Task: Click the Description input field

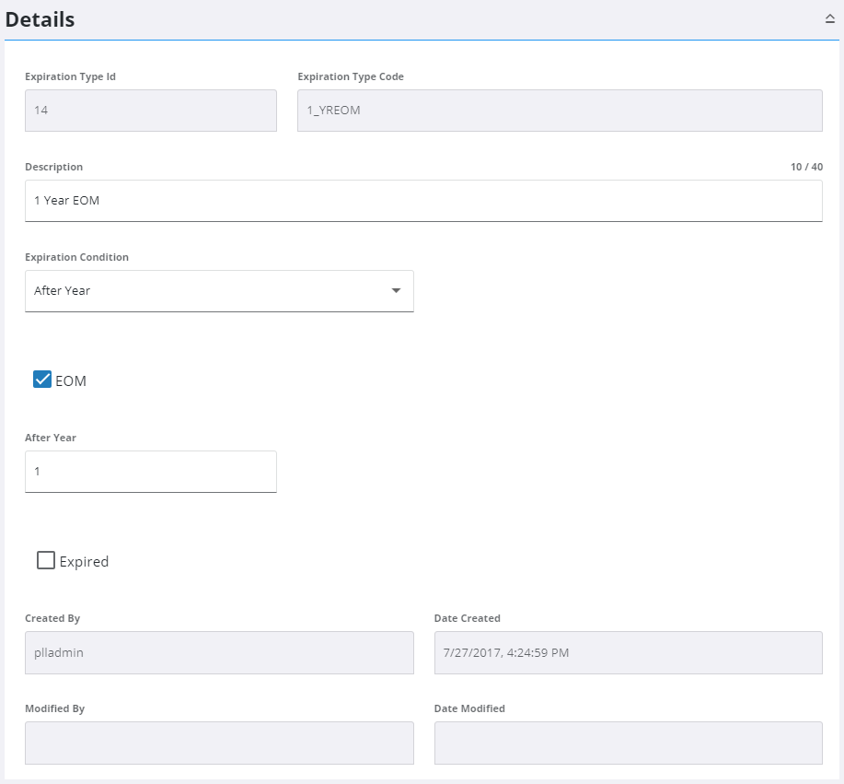Action: point(423,201)
